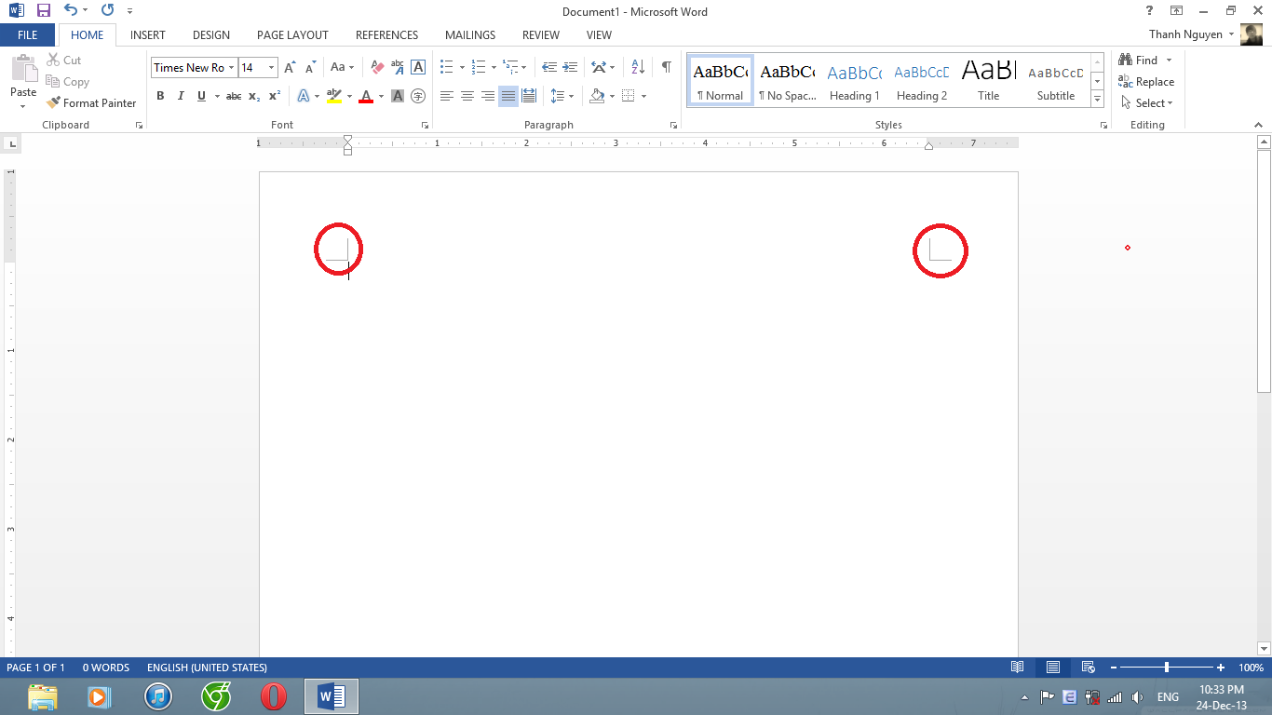Viewport: 1272px width, 715px height.
Task: Align text to the right
Action: click(x=488, y=96)
